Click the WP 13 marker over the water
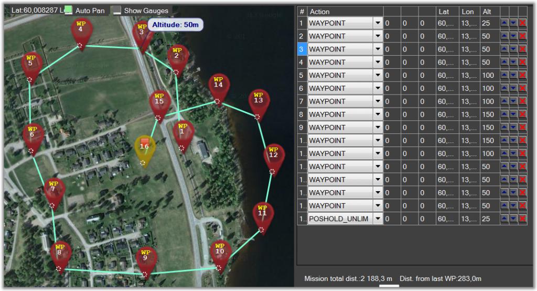This screenshot has height=291, width=537. coord(259,104)
